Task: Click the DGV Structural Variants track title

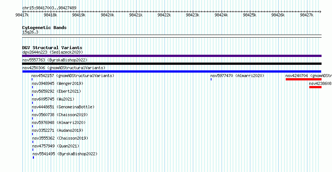Action: tap(52, 48)
